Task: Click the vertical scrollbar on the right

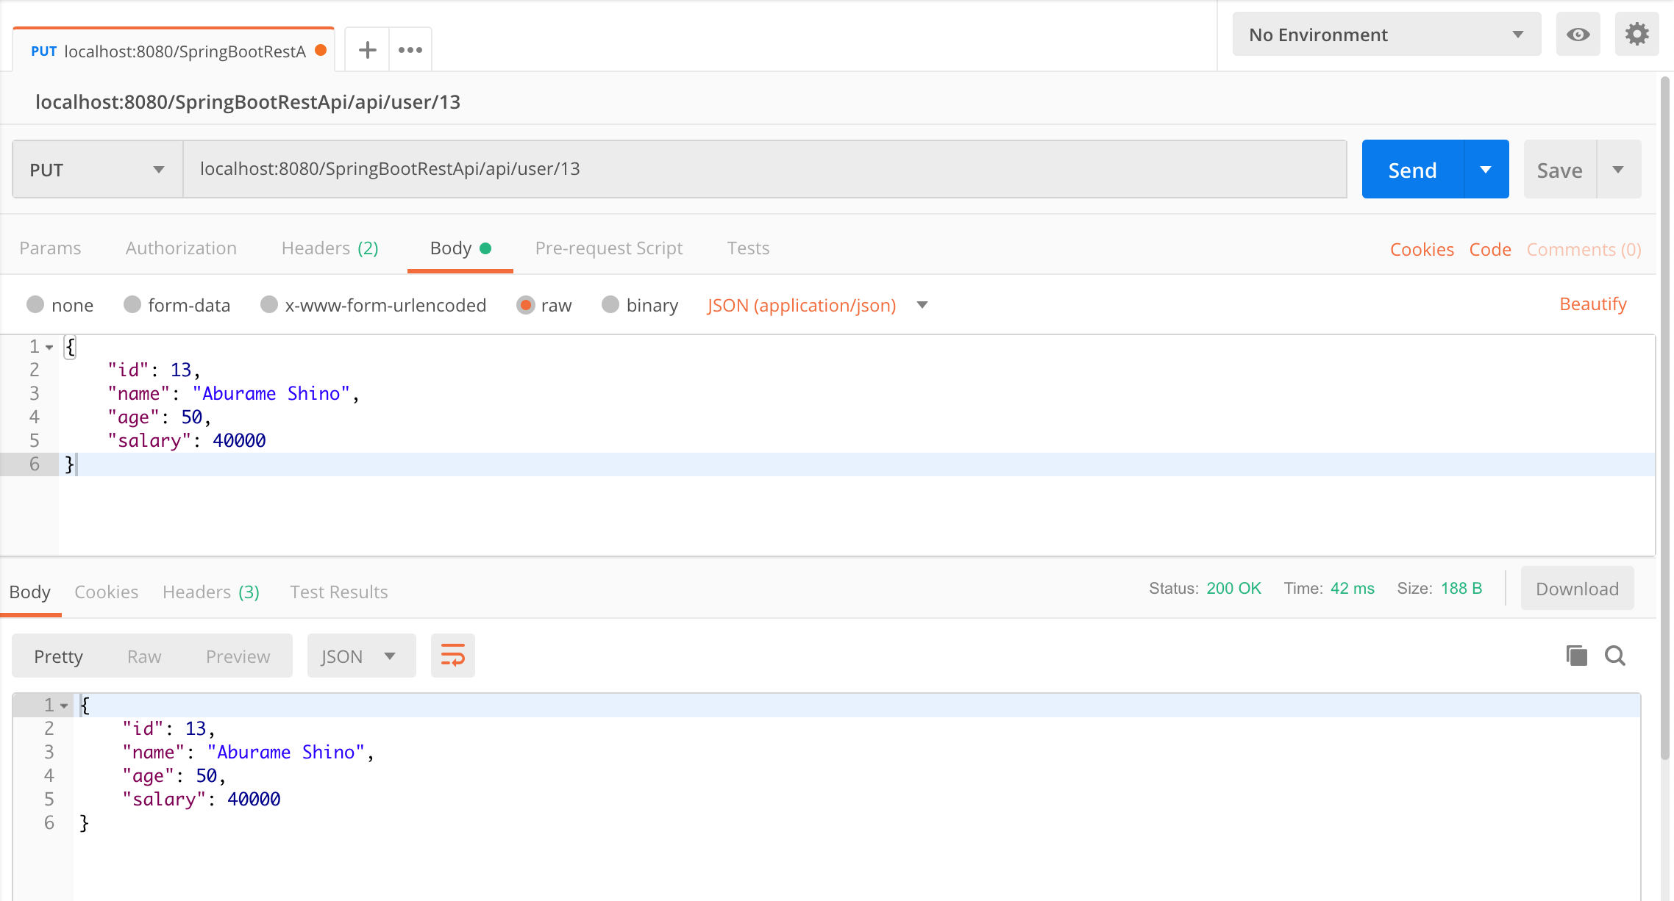Action: (1665, 419)
